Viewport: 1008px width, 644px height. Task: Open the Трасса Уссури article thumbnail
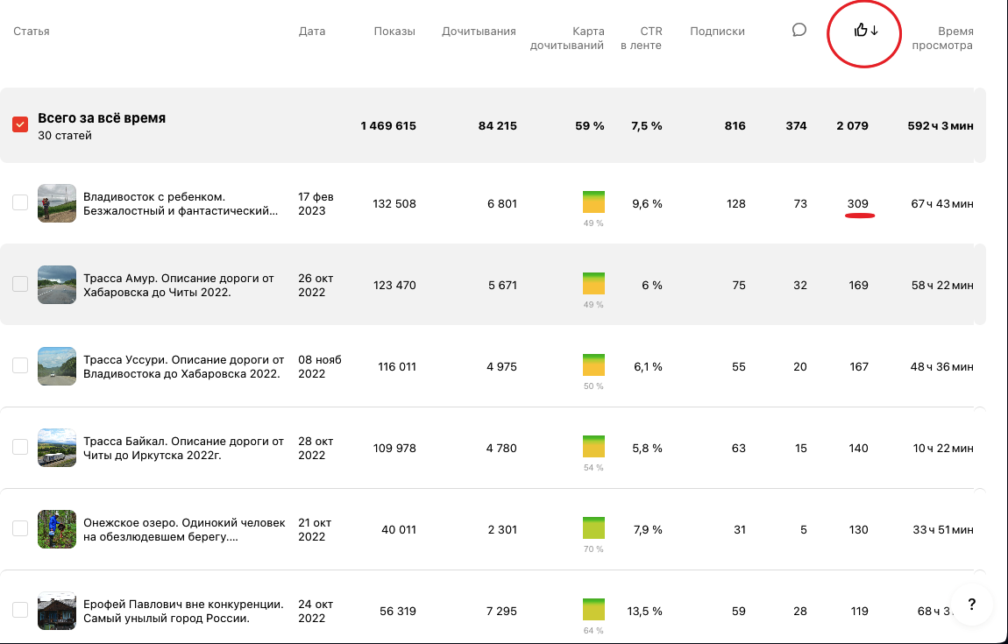point(57,365)
